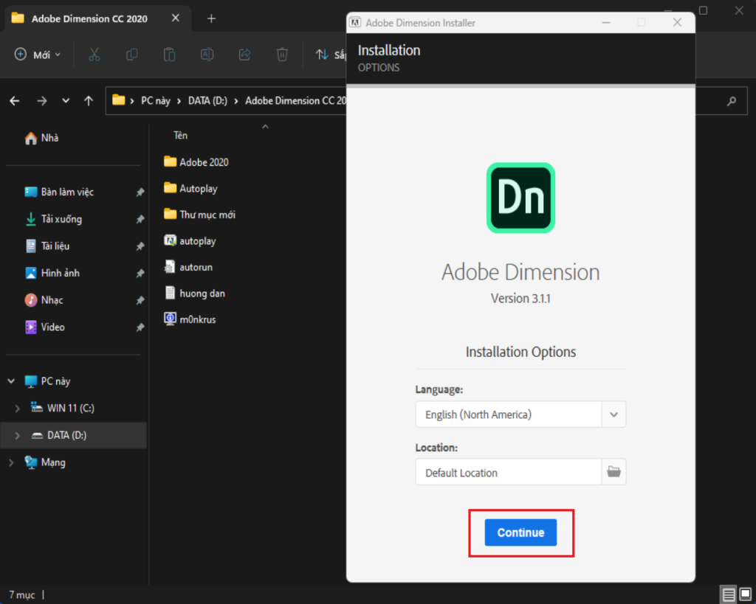Viewport: 756px width, 604px height.
Task: Click the Paste icon in Explorer toolbar
Action: point(169,55)
